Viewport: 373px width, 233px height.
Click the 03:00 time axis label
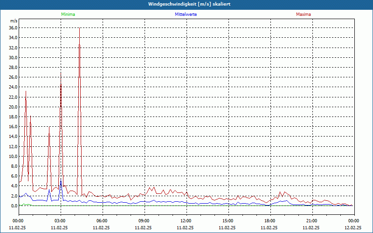tap(61, 221)
